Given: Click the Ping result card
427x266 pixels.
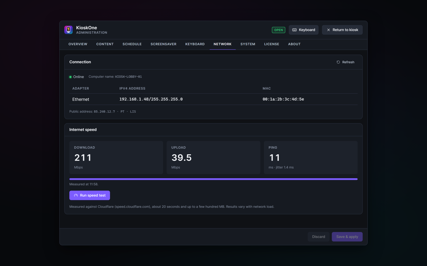Looking at the screenshot, I should (311, 157).
